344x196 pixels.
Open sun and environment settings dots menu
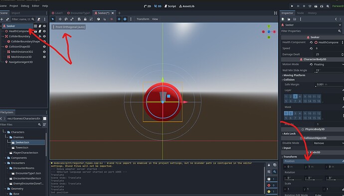point(131,19)
